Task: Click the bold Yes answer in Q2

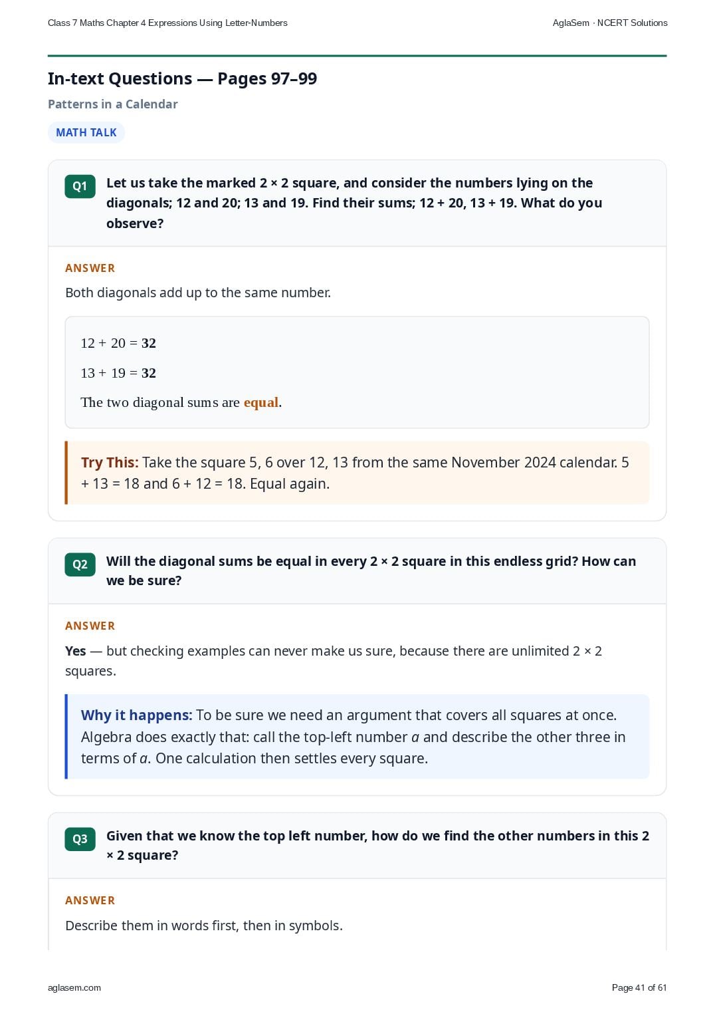Action: [x=76, y=651]
